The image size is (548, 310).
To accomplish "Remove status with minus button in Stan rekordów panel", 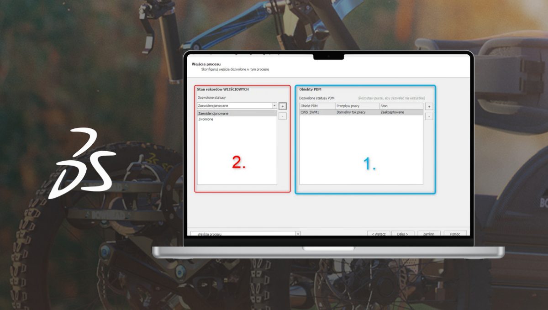I will tap(283, 116).
